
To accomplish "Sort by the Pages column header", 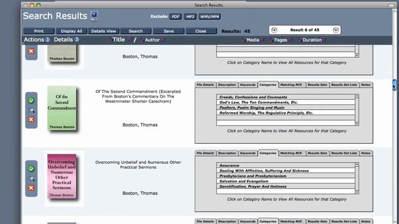I will pyautogui.click(x=281, y=40).
